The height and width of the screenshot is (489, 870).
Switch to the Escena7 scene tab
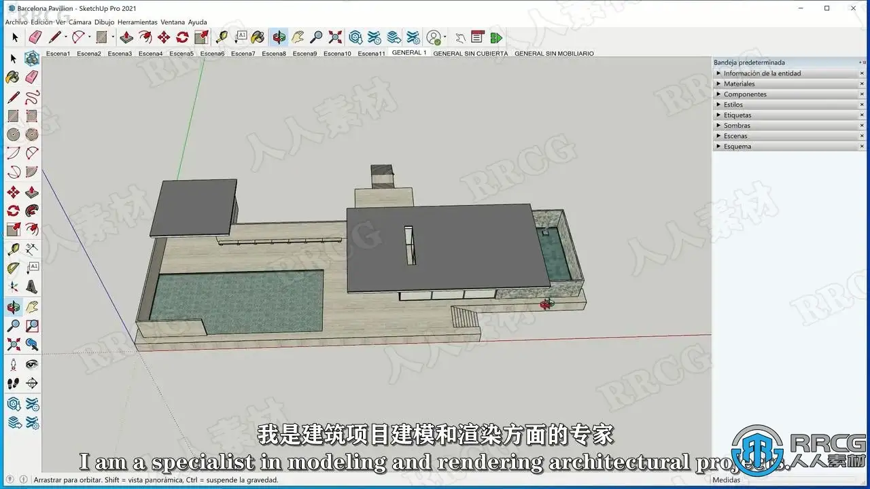point(243,54)
